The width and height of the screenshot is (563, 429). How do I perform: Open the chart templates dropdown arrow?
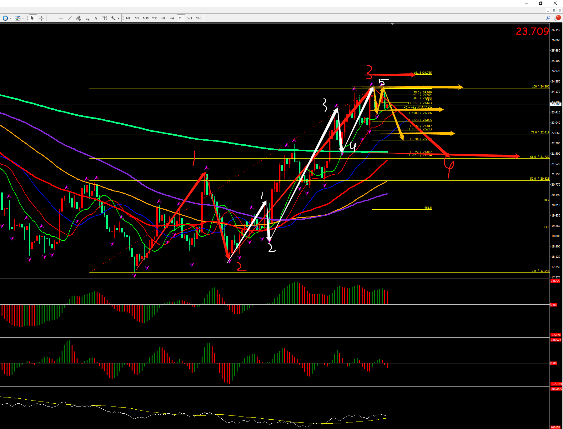[23, 18]
